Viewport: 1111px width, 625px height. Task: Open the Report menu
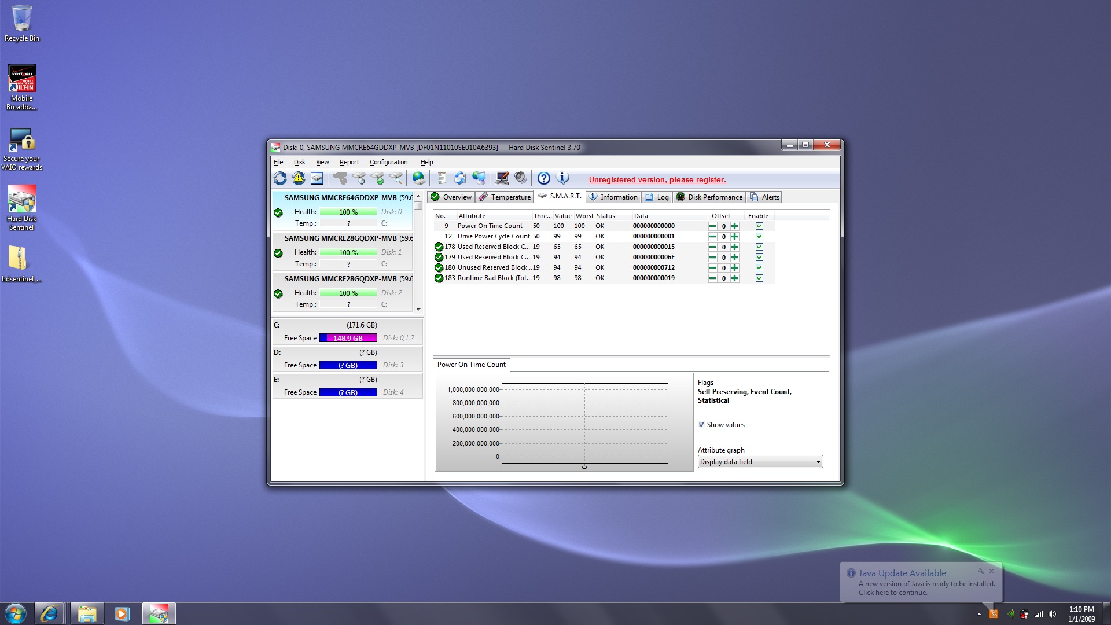pyautogui.click(x=349, y=162)
